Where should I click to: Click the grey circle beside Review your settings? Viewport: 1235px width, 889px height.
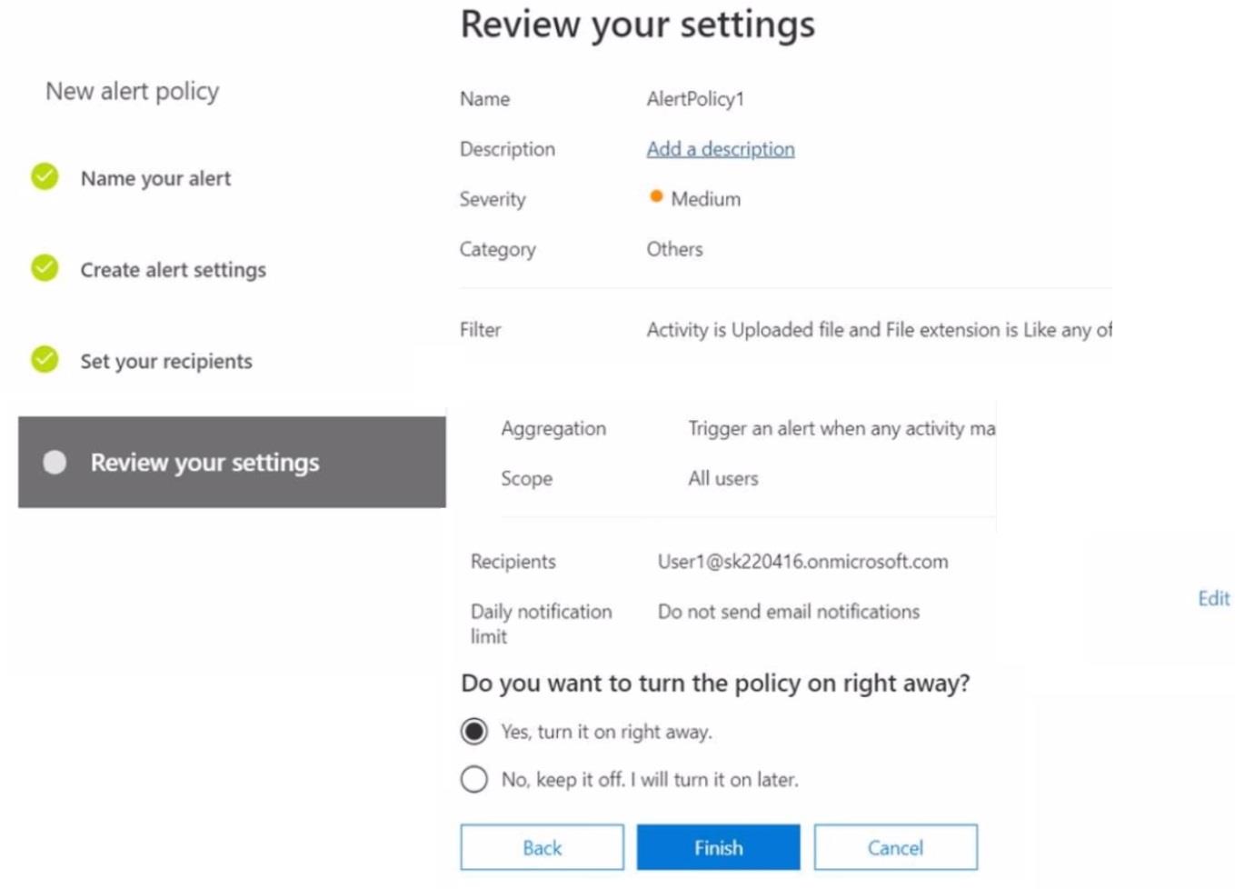[x=55, y=463]
